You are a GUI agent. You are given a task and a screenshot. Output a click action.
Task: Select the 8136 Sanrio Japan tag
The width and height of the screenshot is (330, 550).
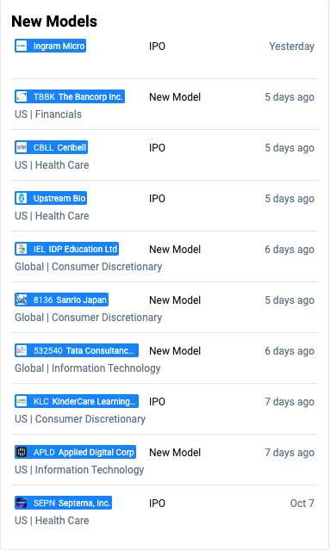pos(61,300)
